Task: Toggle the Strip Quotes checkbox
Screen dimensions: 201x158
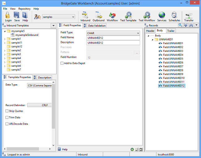Action: coord(7,111)
